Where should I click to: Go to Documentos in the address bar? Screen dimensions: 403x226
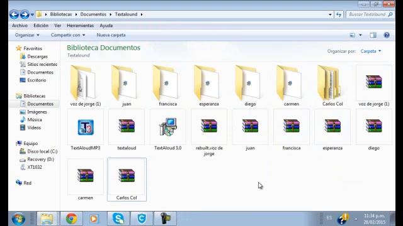(x=93, y=14)
